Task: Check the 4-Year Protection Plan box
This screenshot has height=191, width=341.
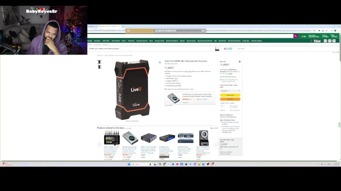Action: [221, 122]
